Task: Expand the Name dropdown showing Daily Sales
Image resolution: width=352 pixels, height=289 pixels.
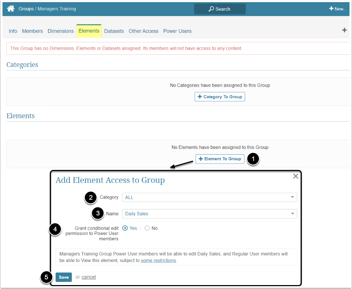Action: tap(209, 214)
